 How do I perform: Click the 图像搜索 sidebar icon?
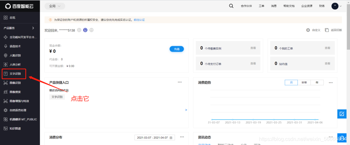(x=6, y=92)
